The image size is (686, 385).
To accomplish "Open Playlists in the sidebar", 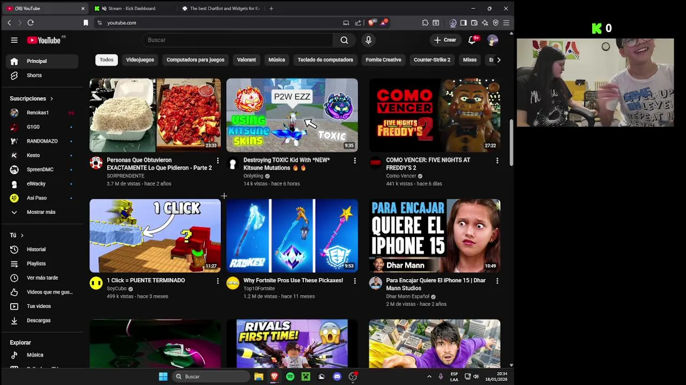I will 43,264.
